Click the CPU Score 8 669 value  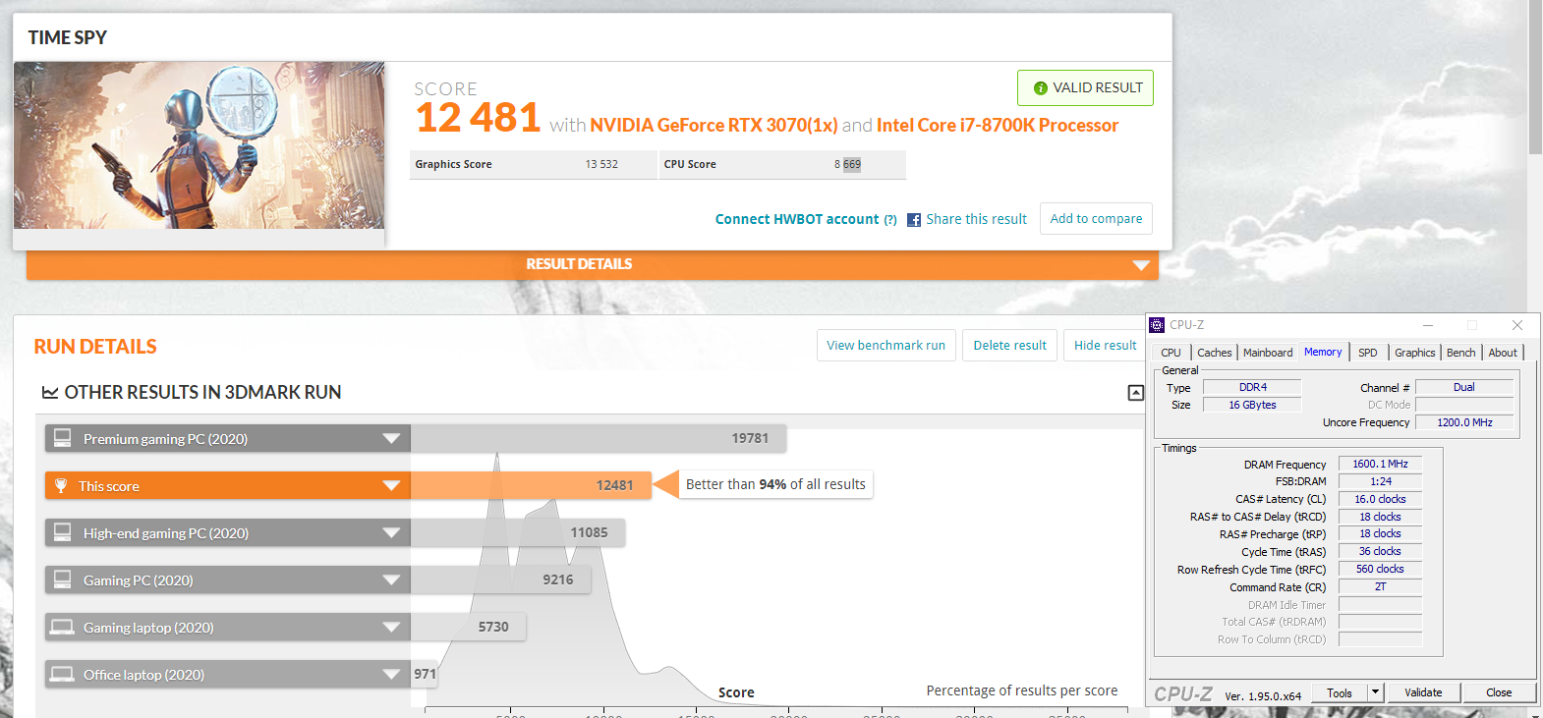pyautogui.click(x=847, y=165)
